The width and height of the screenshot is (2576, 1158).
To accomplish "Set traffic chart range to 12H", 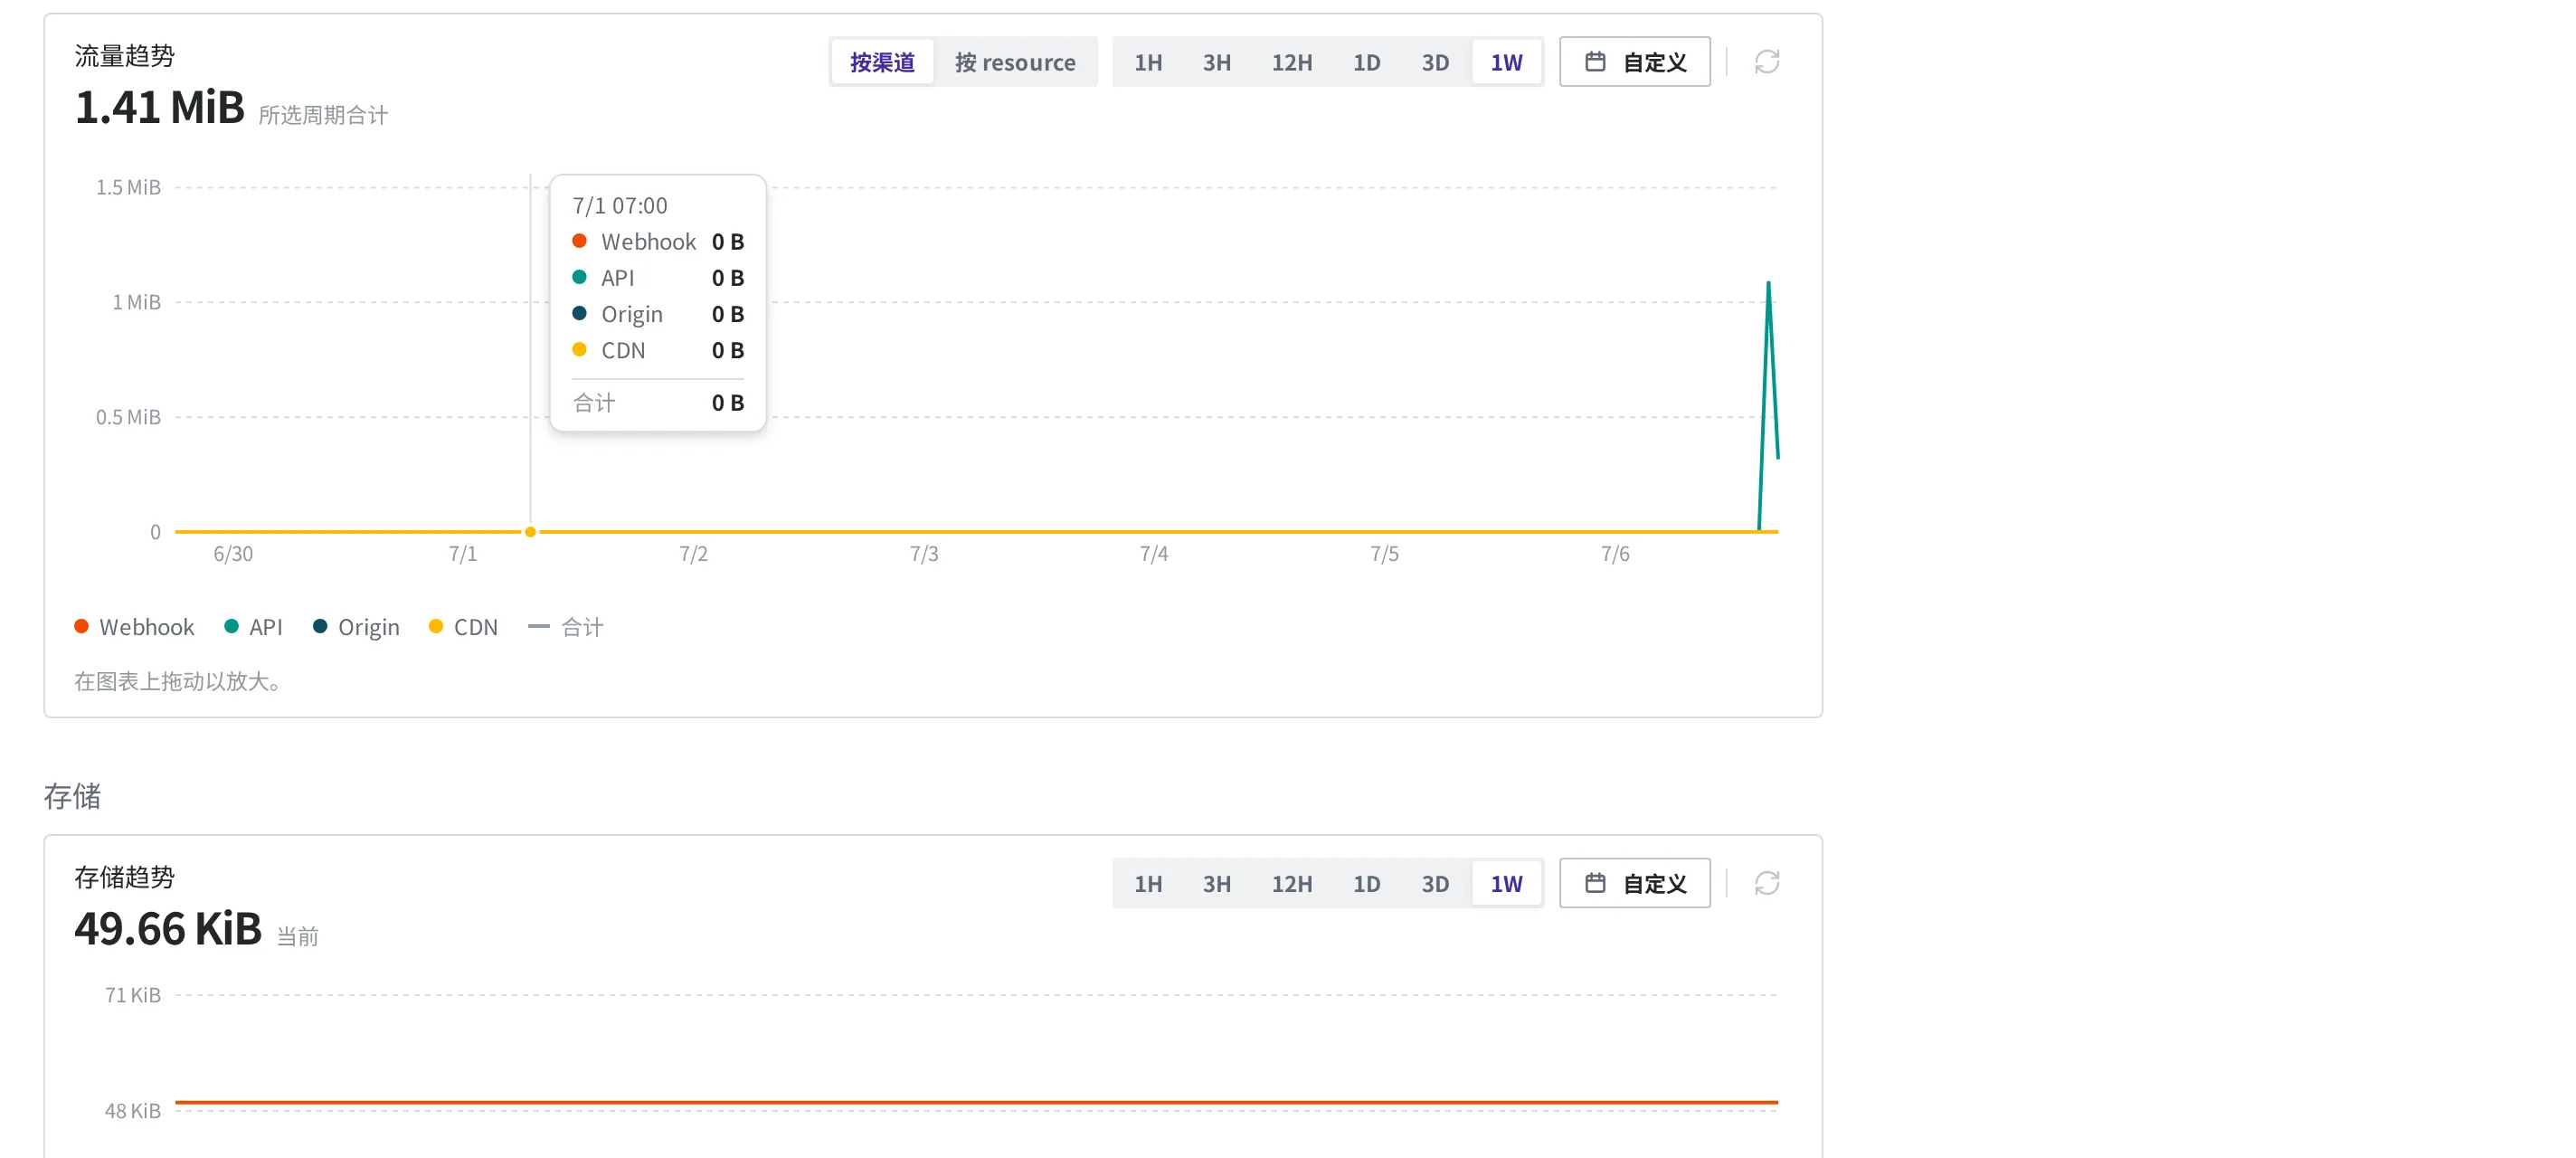I will [1291, 62].
